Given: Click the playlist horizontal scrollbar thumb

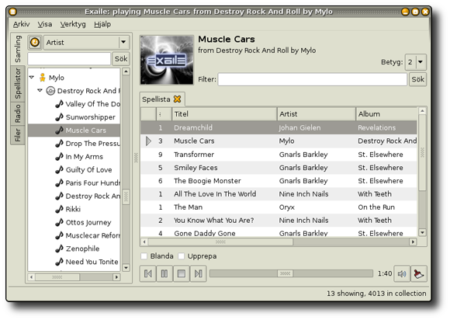Looking at the screenshot, I should coord(220,242).
